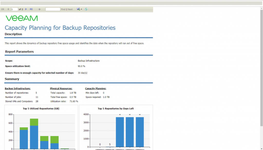
Task: Click the Capacity Planning: summary label
Action: tap(96, 88)
